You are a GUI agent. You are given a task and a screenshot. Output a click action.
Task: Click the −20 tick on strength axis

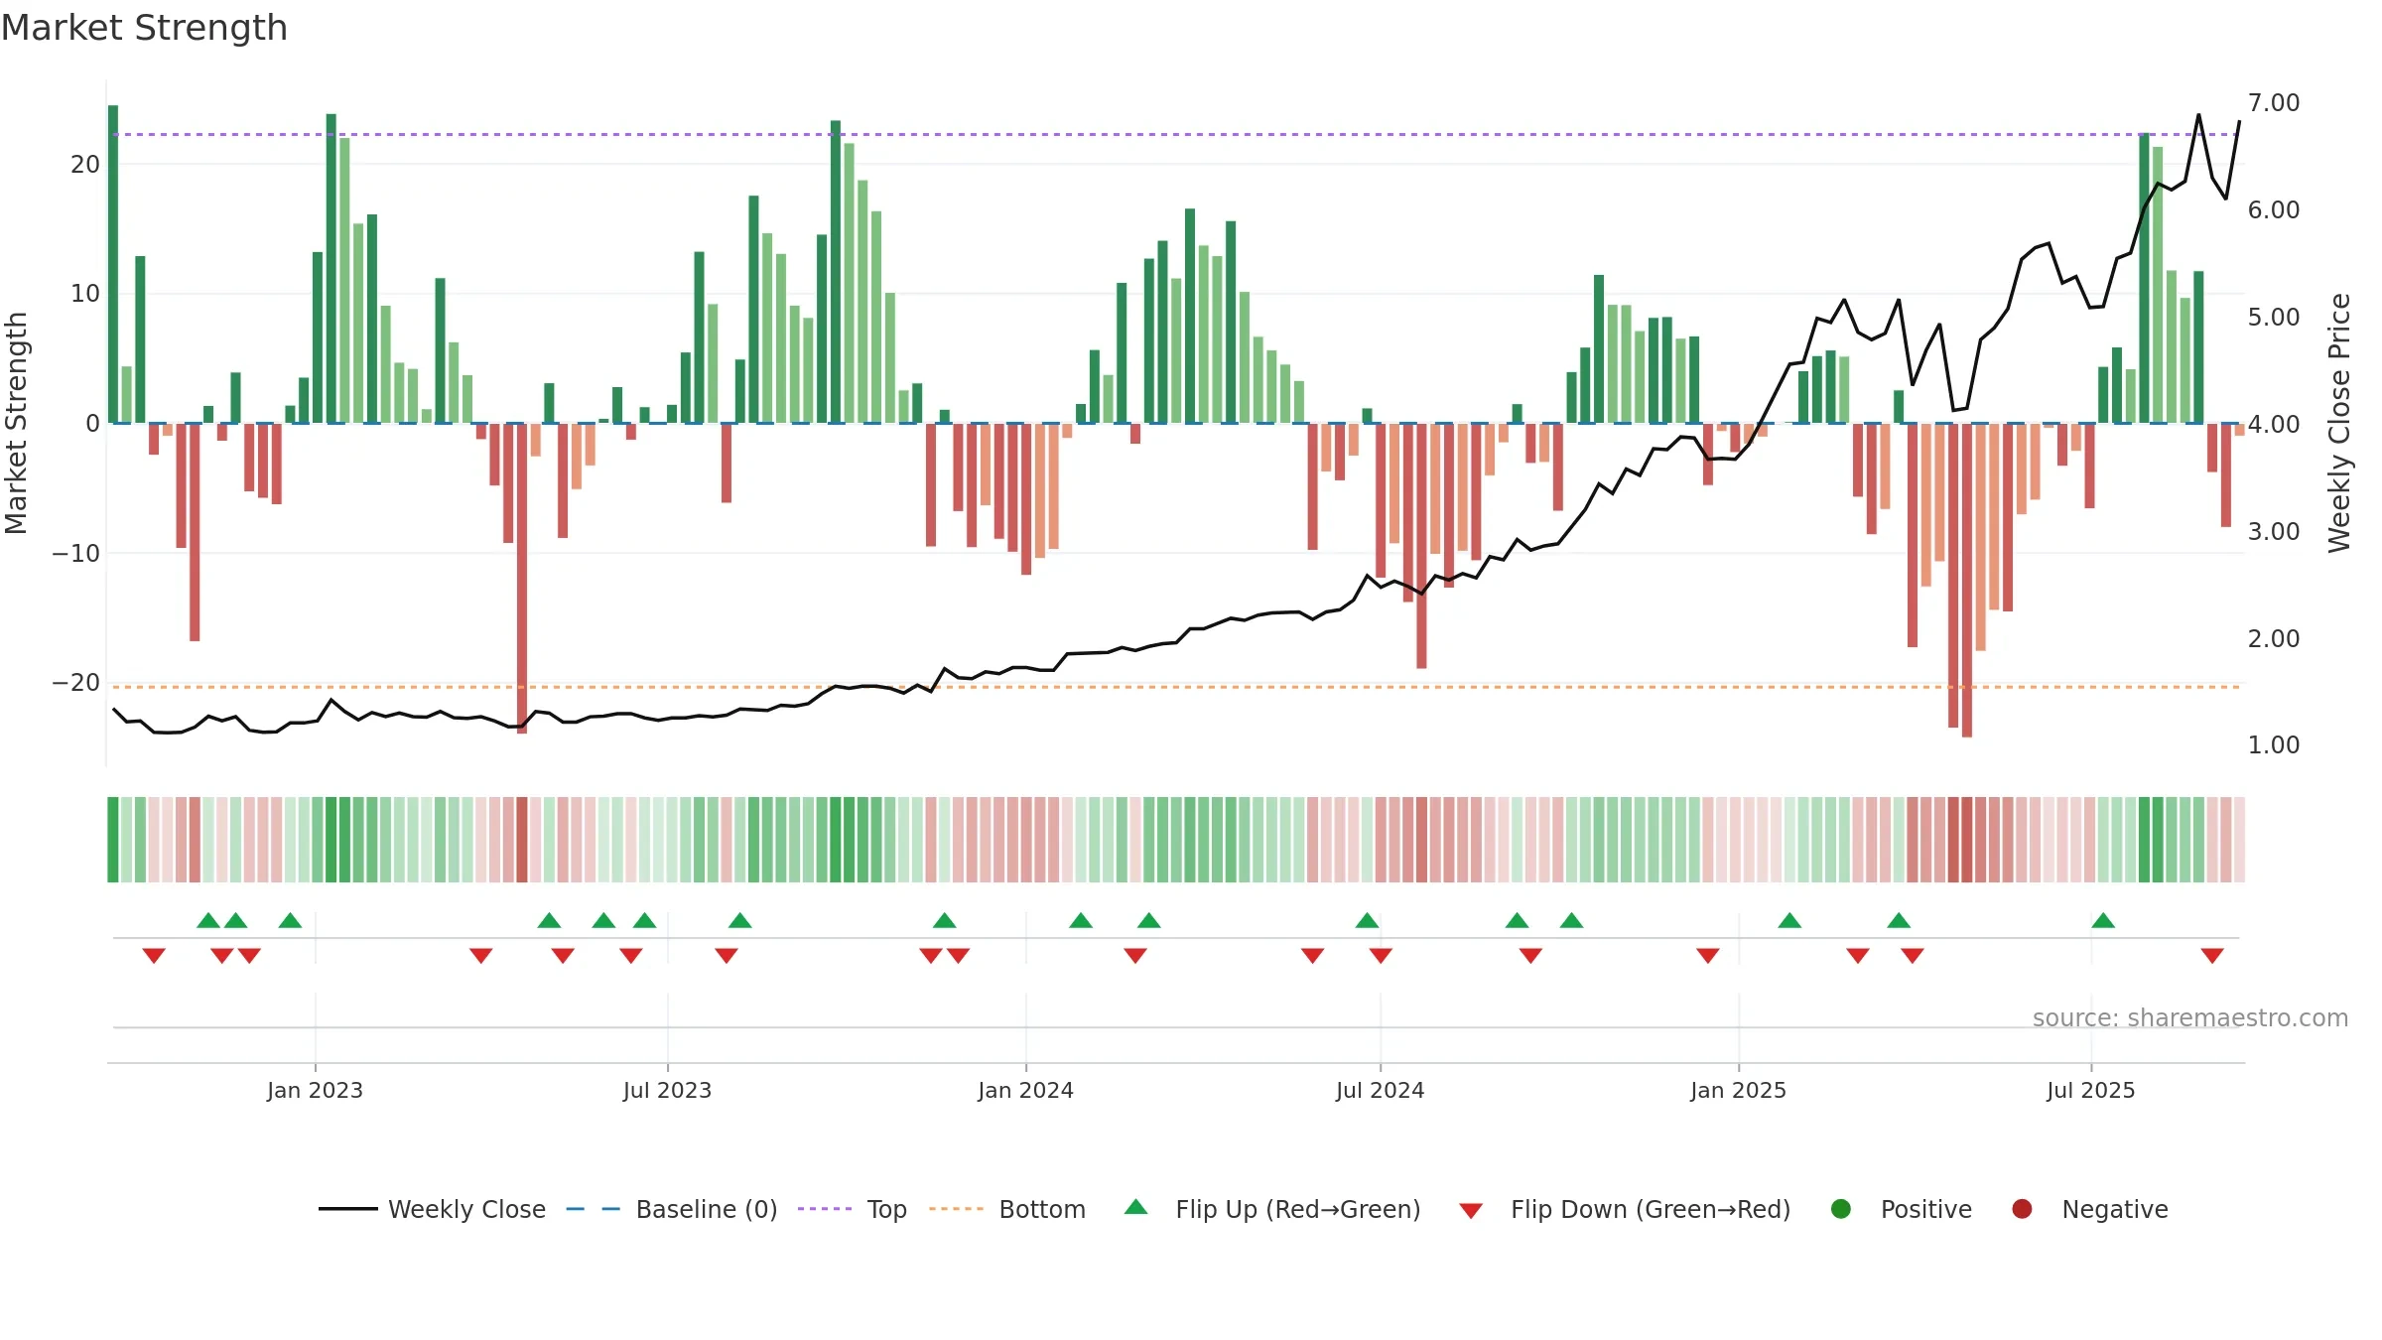click(x=76, y=683)
